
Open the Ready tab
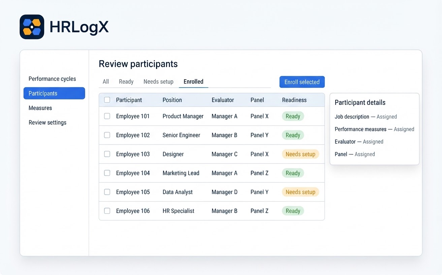[126, 82]
